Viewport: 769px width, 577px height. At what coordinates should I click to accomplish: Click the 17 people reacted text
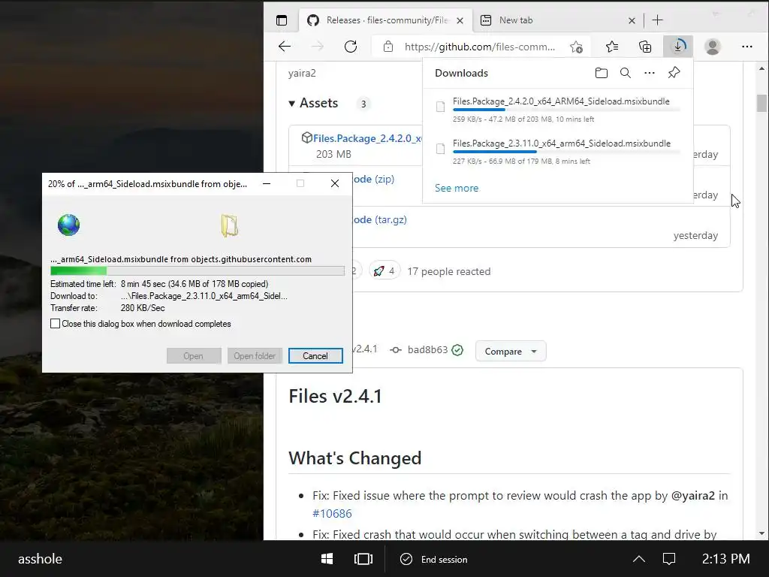(449, 271)
